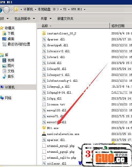132x167 pixels.
Task: Expand the 包含到库中 dropdown
Action: tap(34, 19)
